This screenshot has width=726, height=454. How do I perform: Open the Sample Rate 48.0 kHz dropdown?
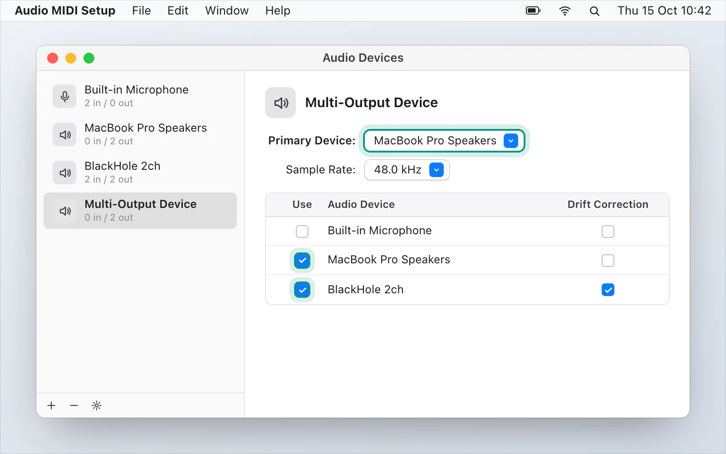click(407, 170)
